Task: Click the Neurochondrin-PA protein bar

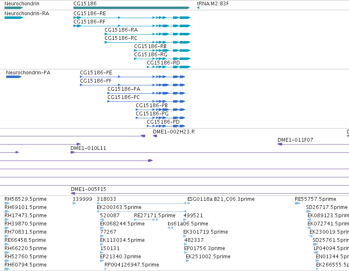Action: point(14,77)
